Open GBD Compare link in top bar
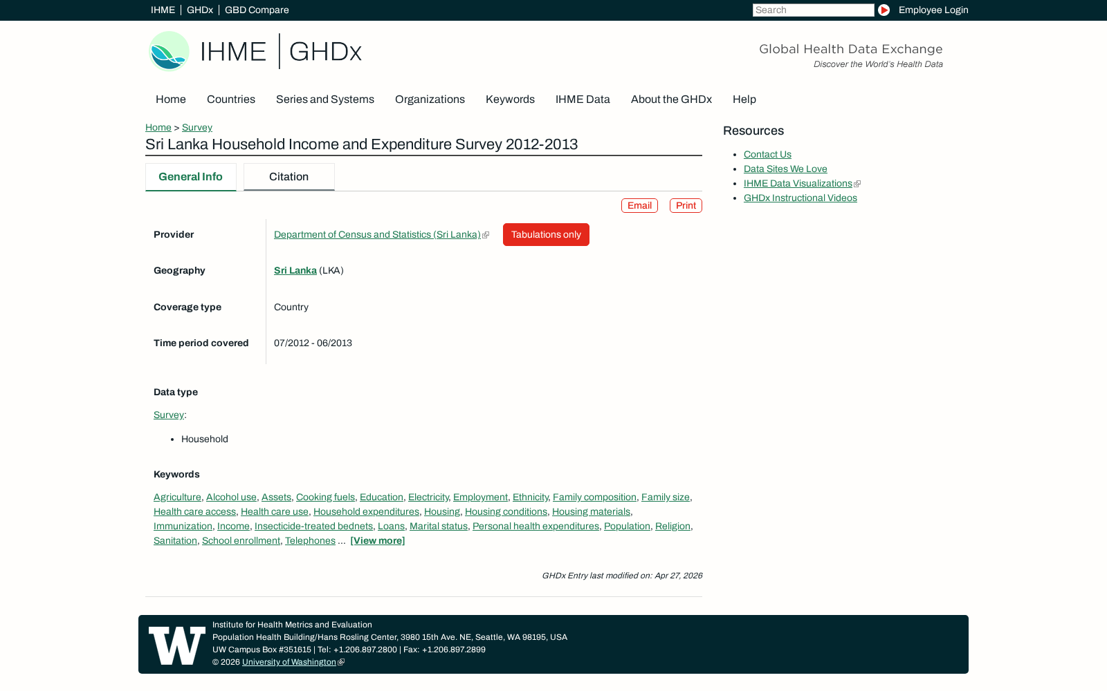This screenshot has width=1107, height=691. click(x=257, y=10)
